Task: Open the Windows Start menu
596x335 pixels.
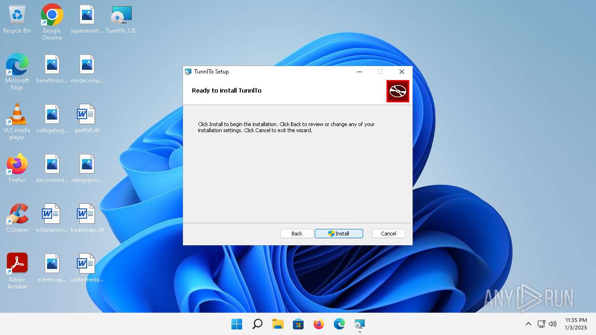Action: (237, 324)
